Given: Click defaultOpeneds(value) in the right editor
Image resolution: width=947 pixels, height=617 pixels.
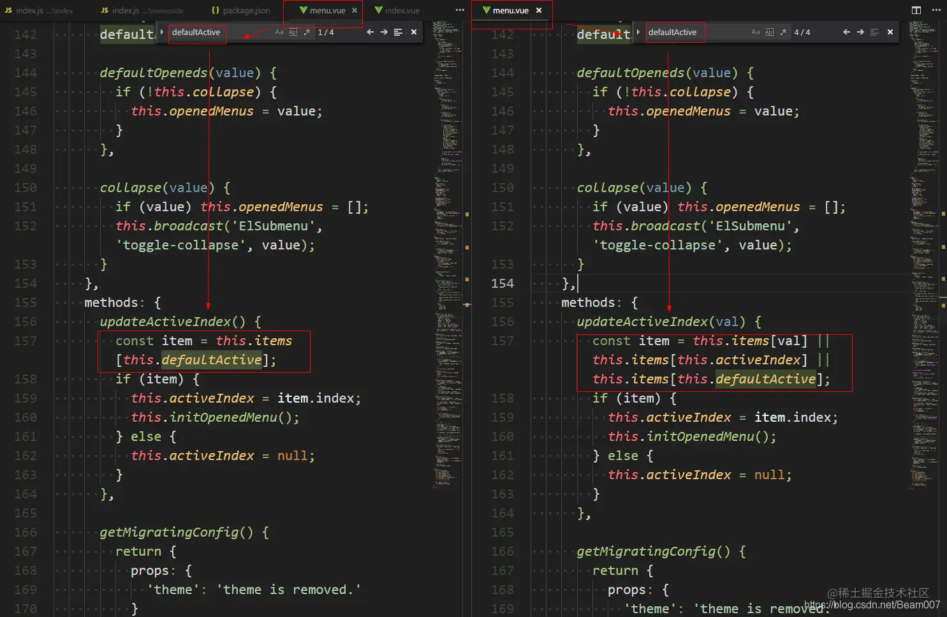Looking at the screenshot, I should pos(657,73).
